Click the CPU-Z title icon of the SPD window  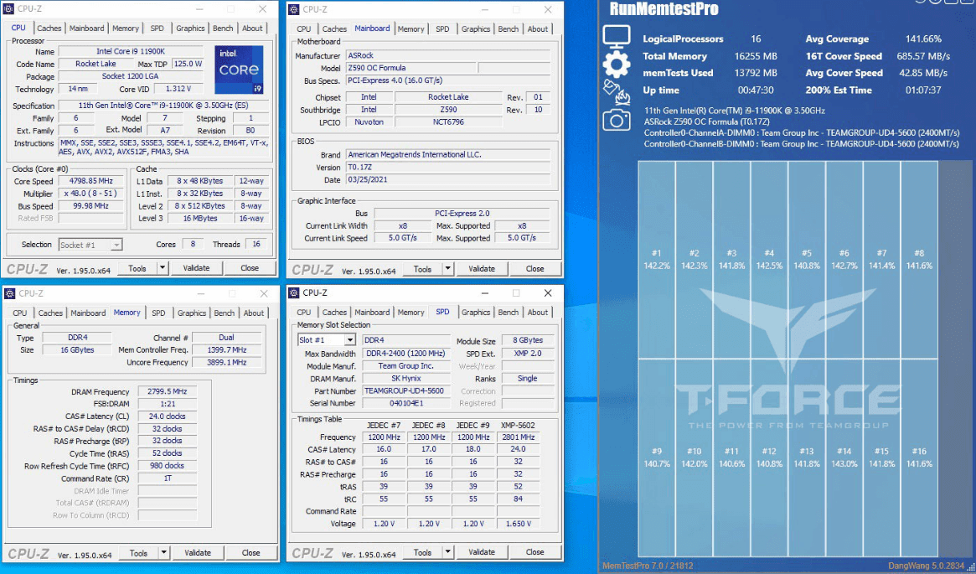tap(294, 292)
